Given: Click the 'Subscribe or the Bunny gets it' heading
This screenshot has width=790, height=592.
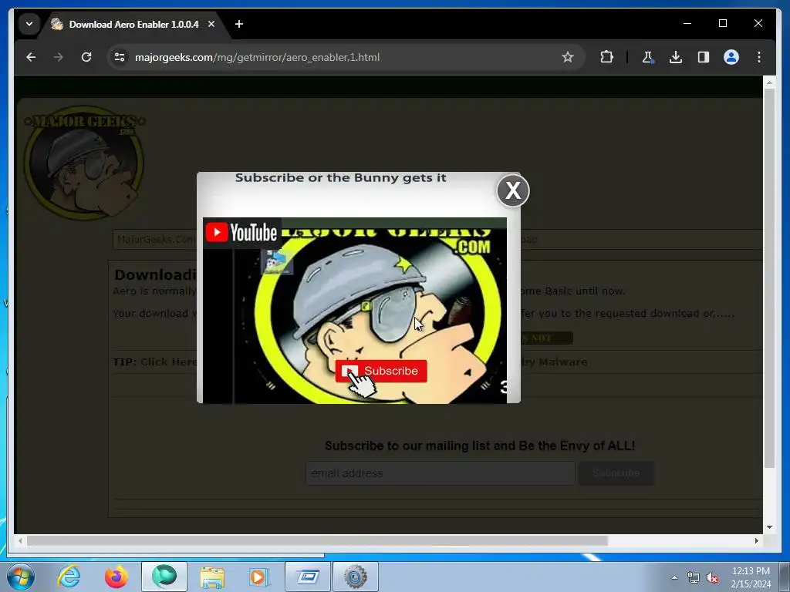Looking at the screenshot, I should 340,178.
